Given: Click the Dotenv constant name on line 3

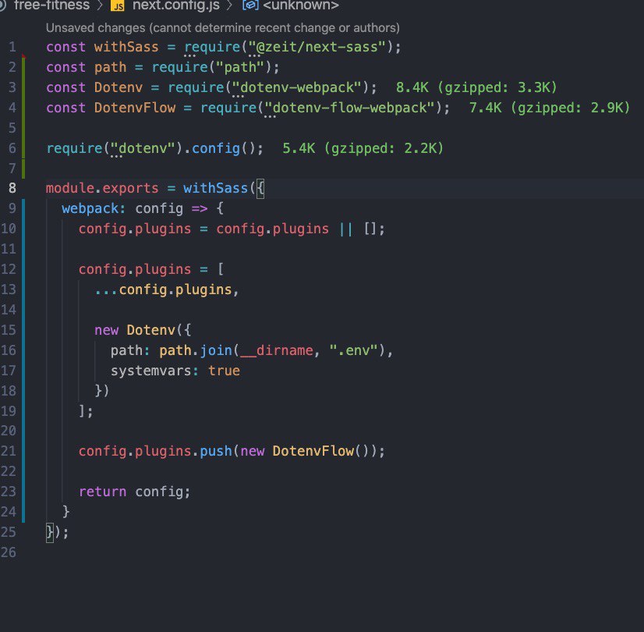Looking at the screenshot, I should [119, 87].
